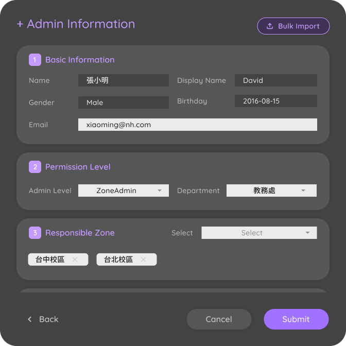The height and width of the screenshot is (346, 346).
Task: Click the Admin Level label
Action: pos(50,191)
